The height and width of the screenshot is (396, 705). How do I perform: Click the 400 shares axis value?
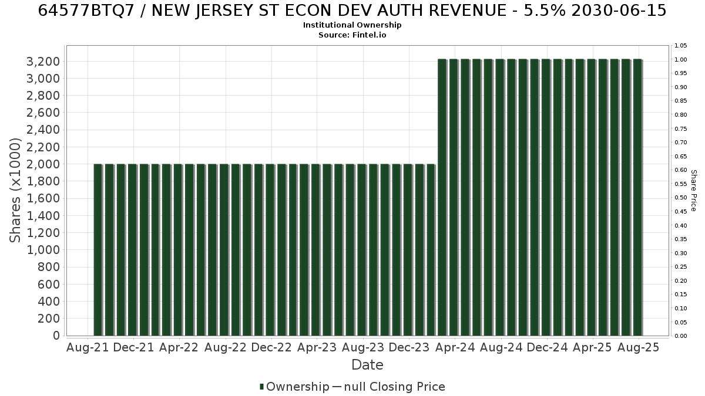click(48, 302)
